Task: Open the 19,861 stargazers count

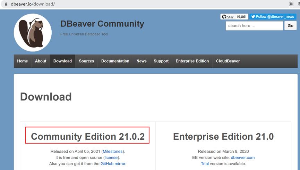Action: tap(241, 17)
